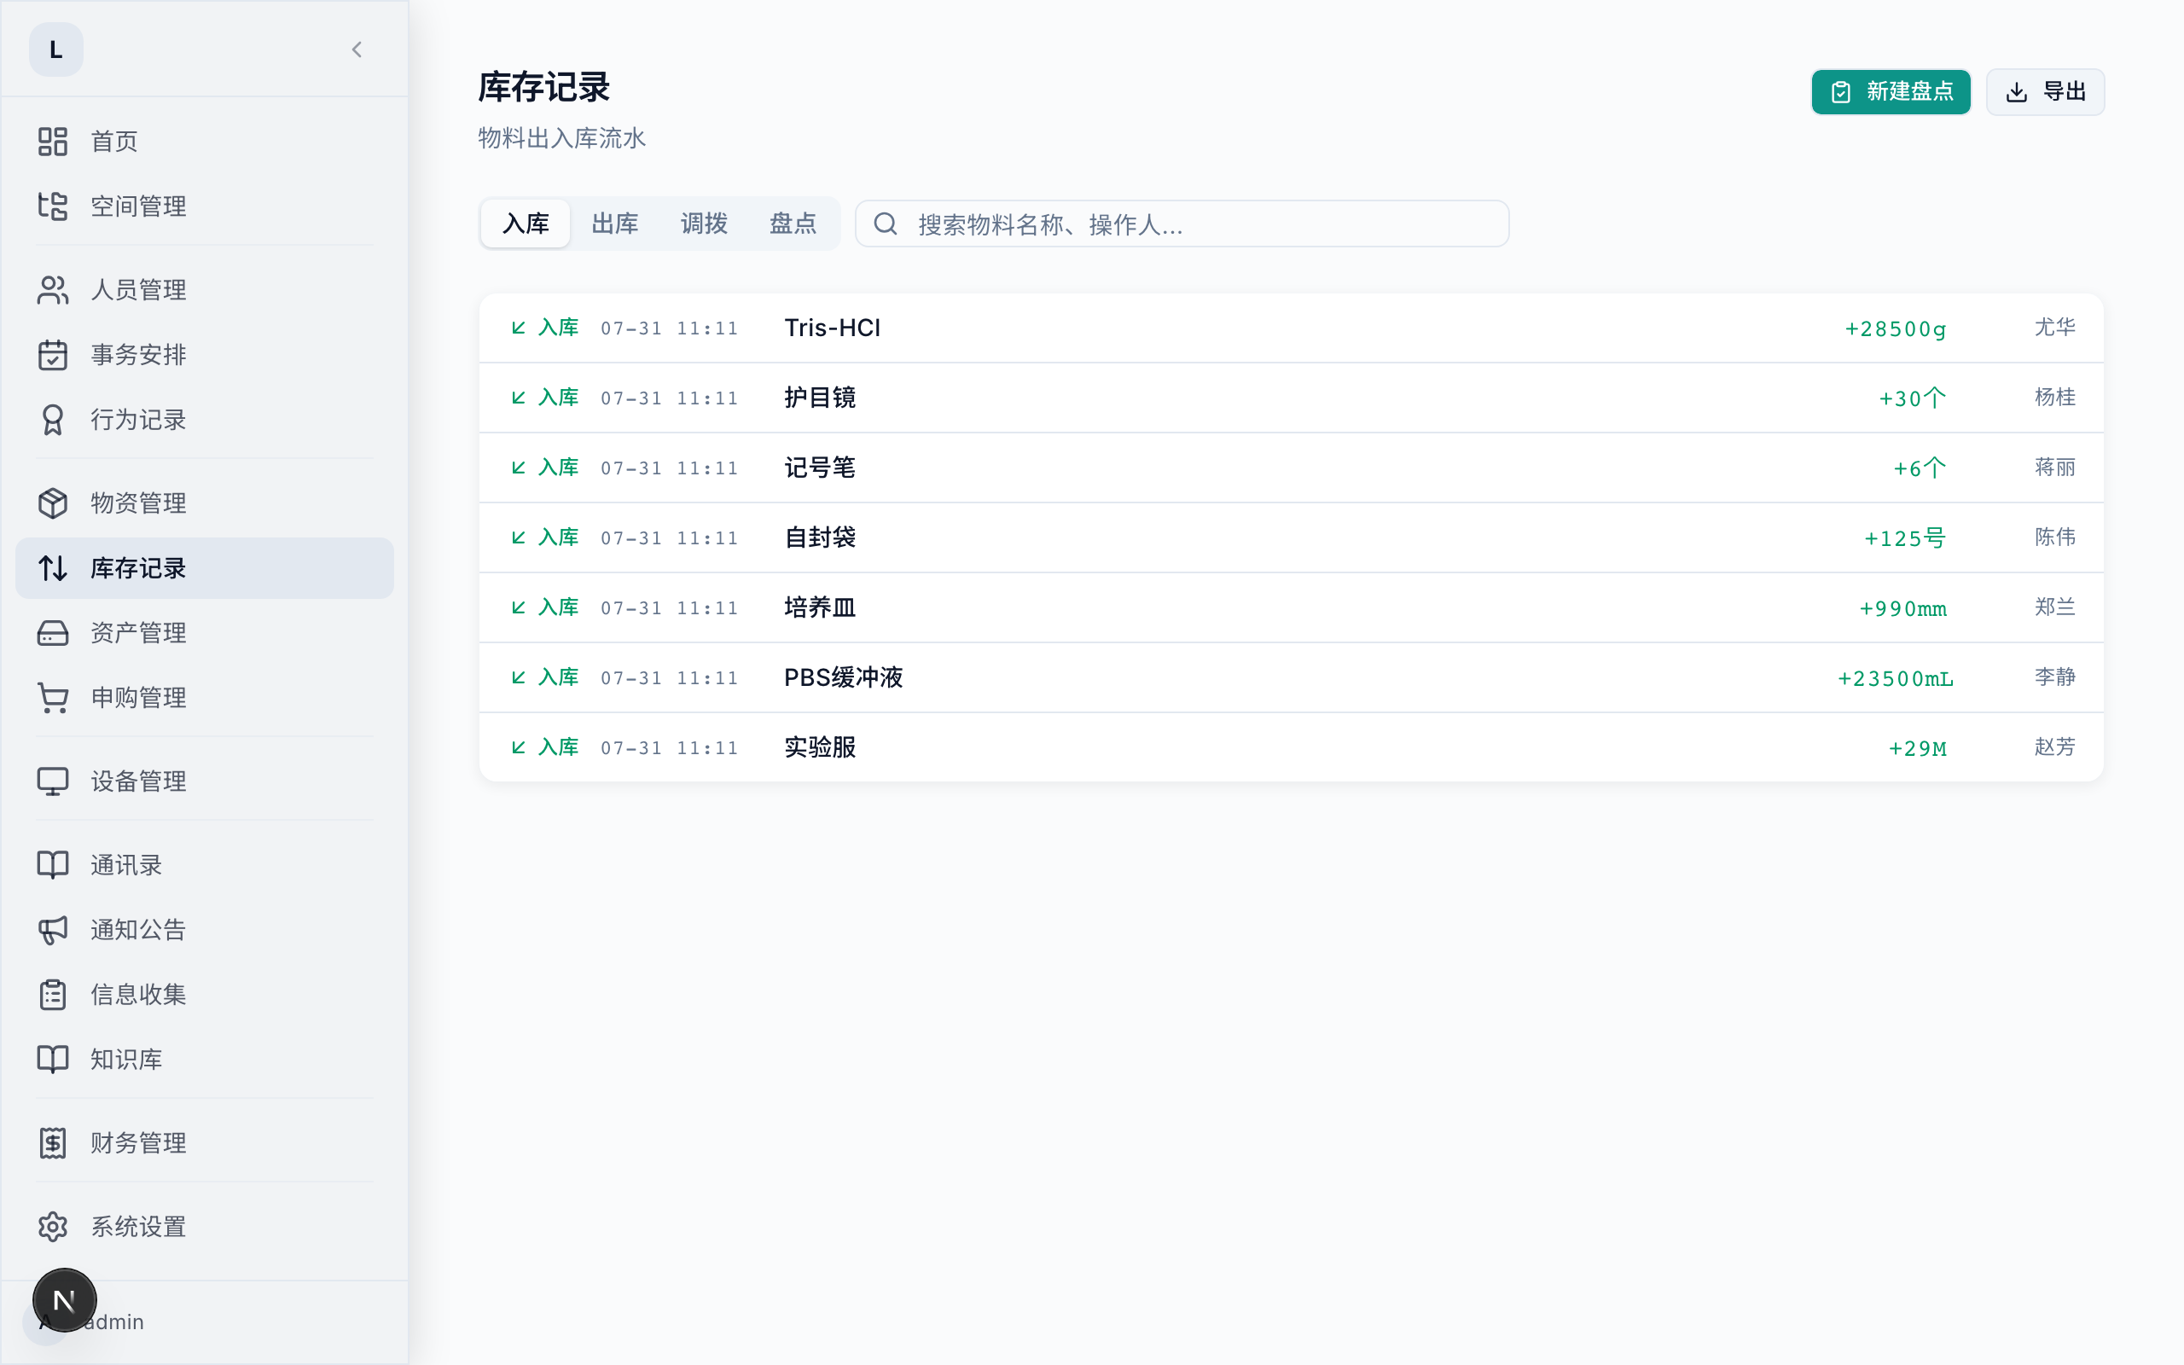The image size is (2184, 1365).
Task: Click operator name 陈伟
Action: [2055, 537]
